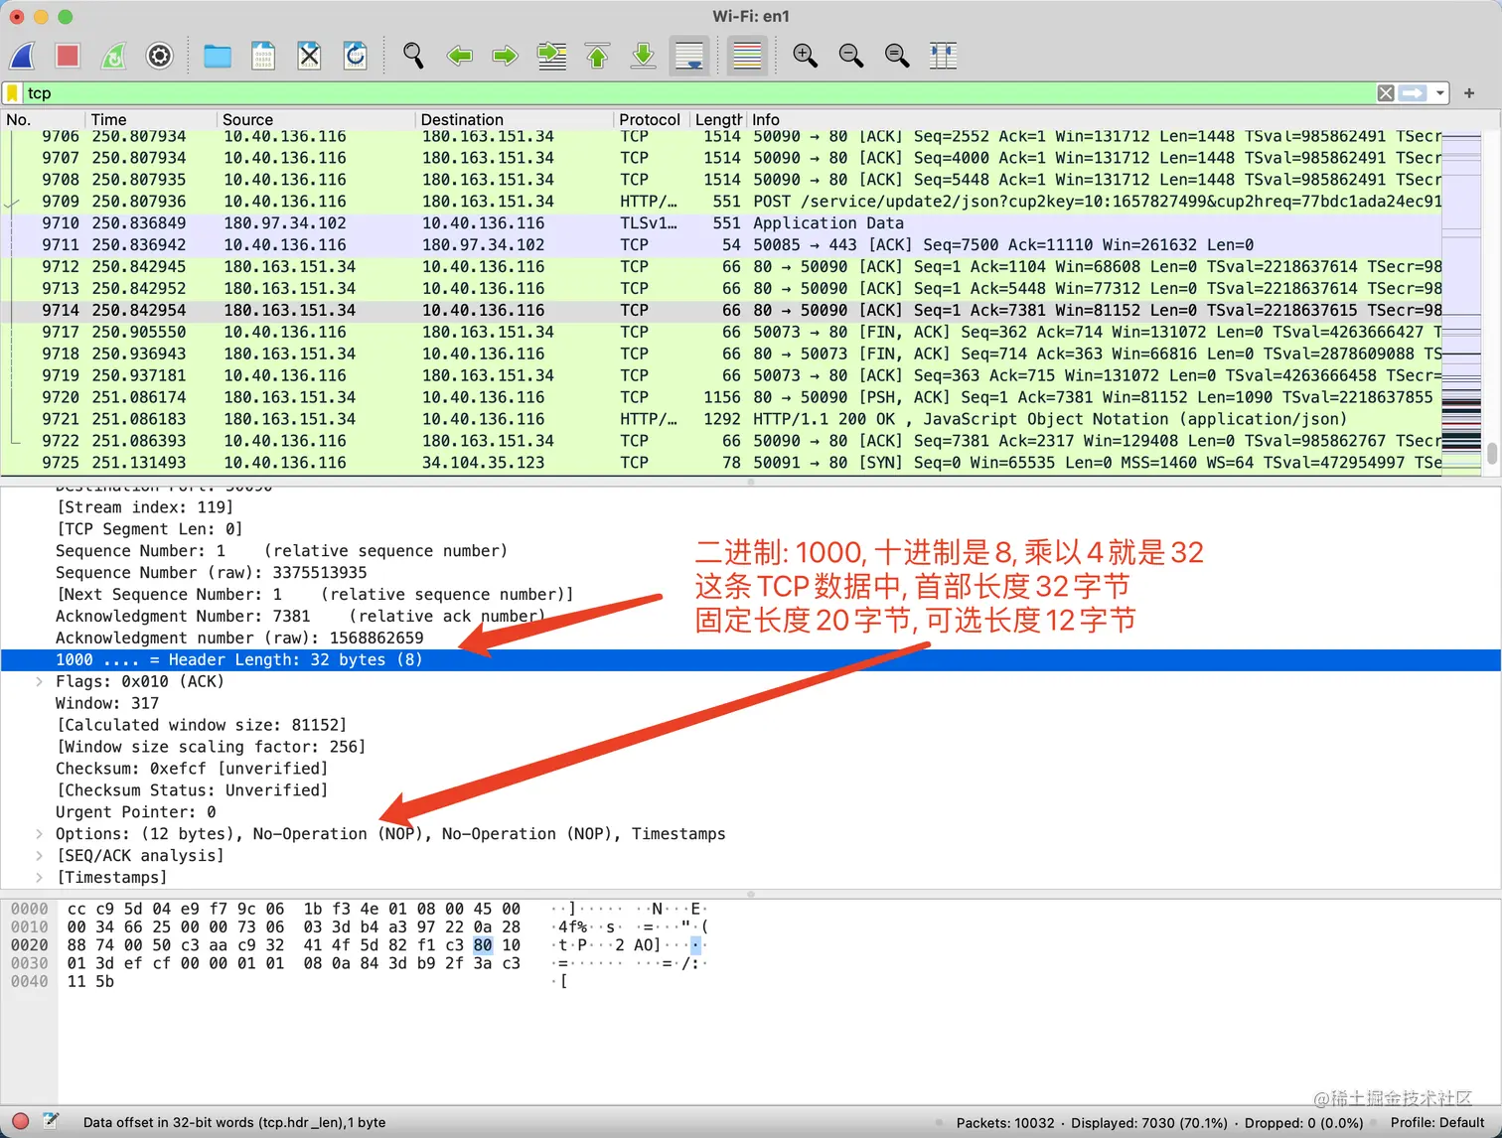Sort by Time column header
1502x1138 pixels.
pyautogui.click(x=151, y=119)
